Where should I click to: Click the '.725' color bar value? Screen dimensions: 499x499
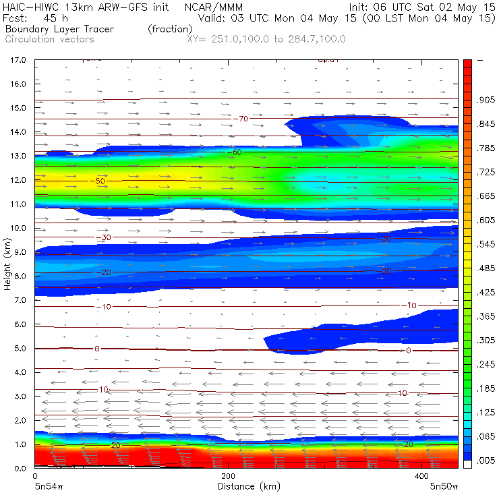[x=486, y=172]
